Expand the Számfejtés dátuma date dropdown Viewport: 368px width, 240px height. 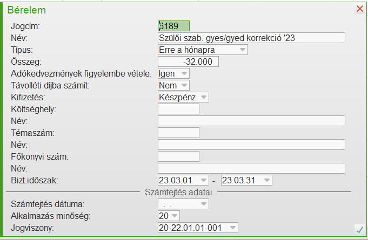tap(204, 204)
